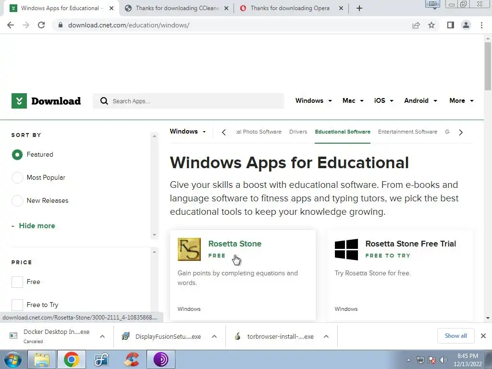Click the magnifier search icon
Viewport: 492px width, 369px height.
[104, 101]
